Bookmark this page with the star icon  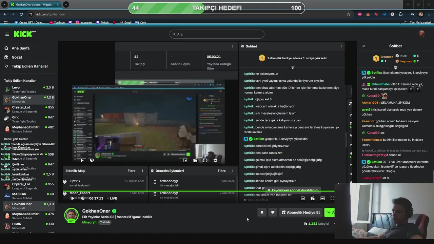(349, 14)
